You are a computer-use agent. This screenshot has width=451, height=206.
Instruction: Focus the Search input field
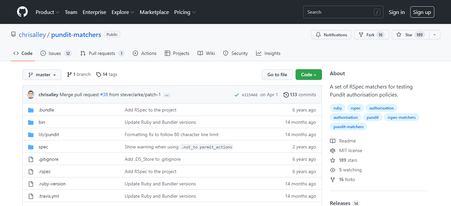click(339, 12)
